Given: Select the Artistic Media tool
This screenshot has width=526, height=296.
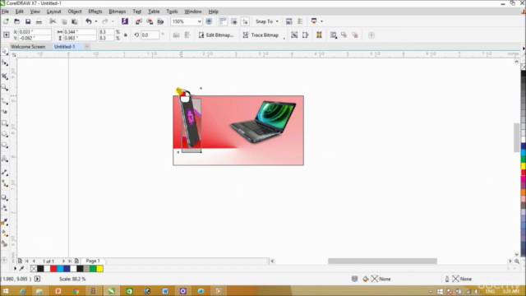Looking at the screenshot, I should point(5,112).
